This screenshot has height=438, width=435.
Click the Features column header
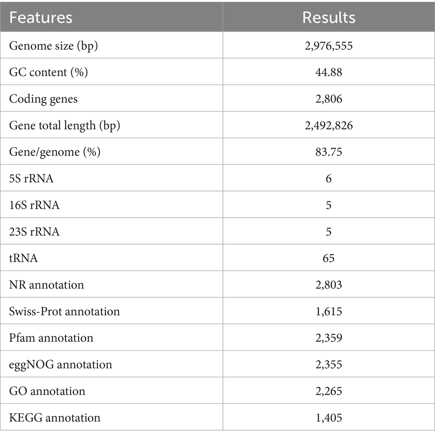(x=41, y=17)
